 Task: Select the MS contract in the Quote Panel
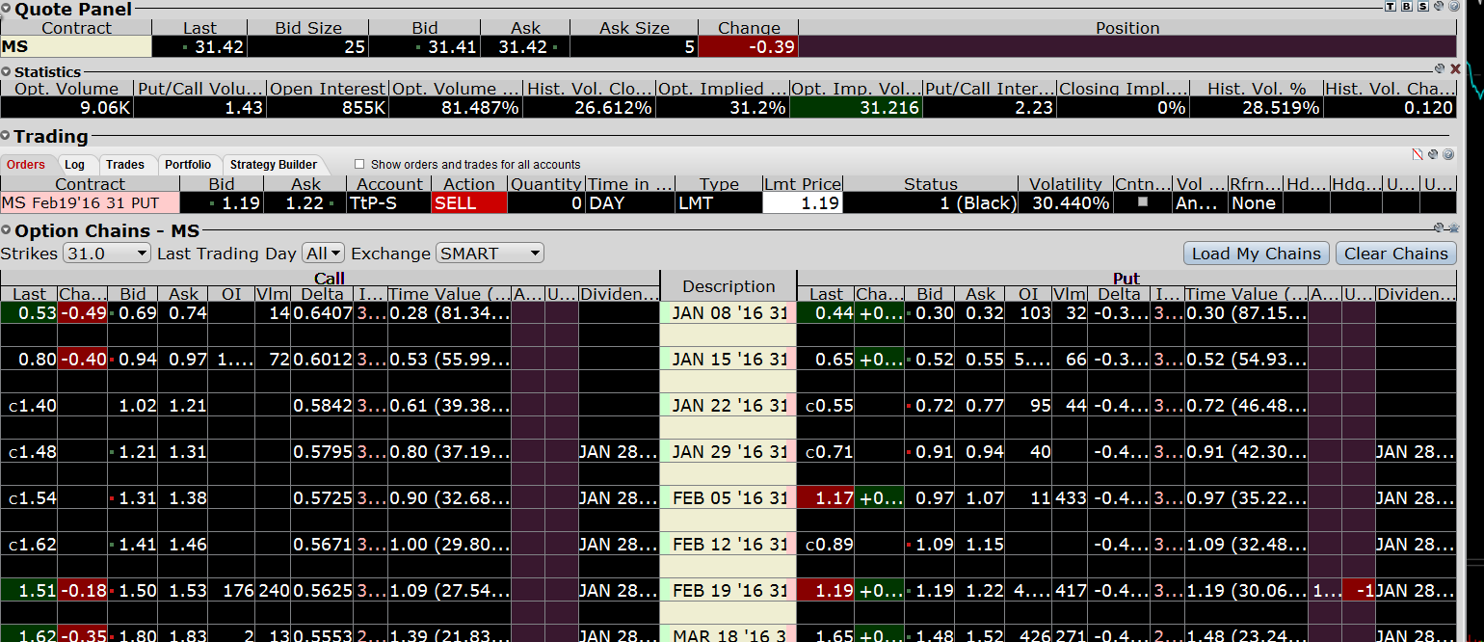76,46
